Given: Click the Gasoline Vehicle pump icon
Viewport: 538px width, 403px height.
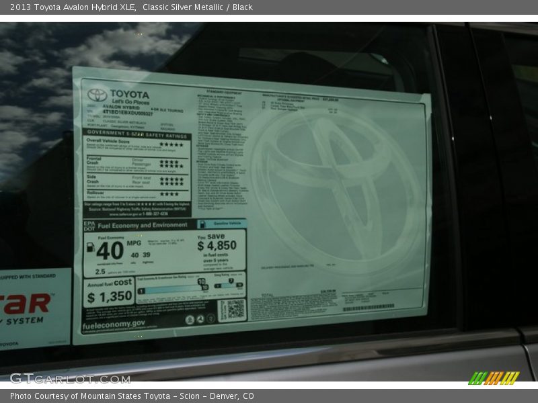Looking at the screenshot, I should (202, 224).
